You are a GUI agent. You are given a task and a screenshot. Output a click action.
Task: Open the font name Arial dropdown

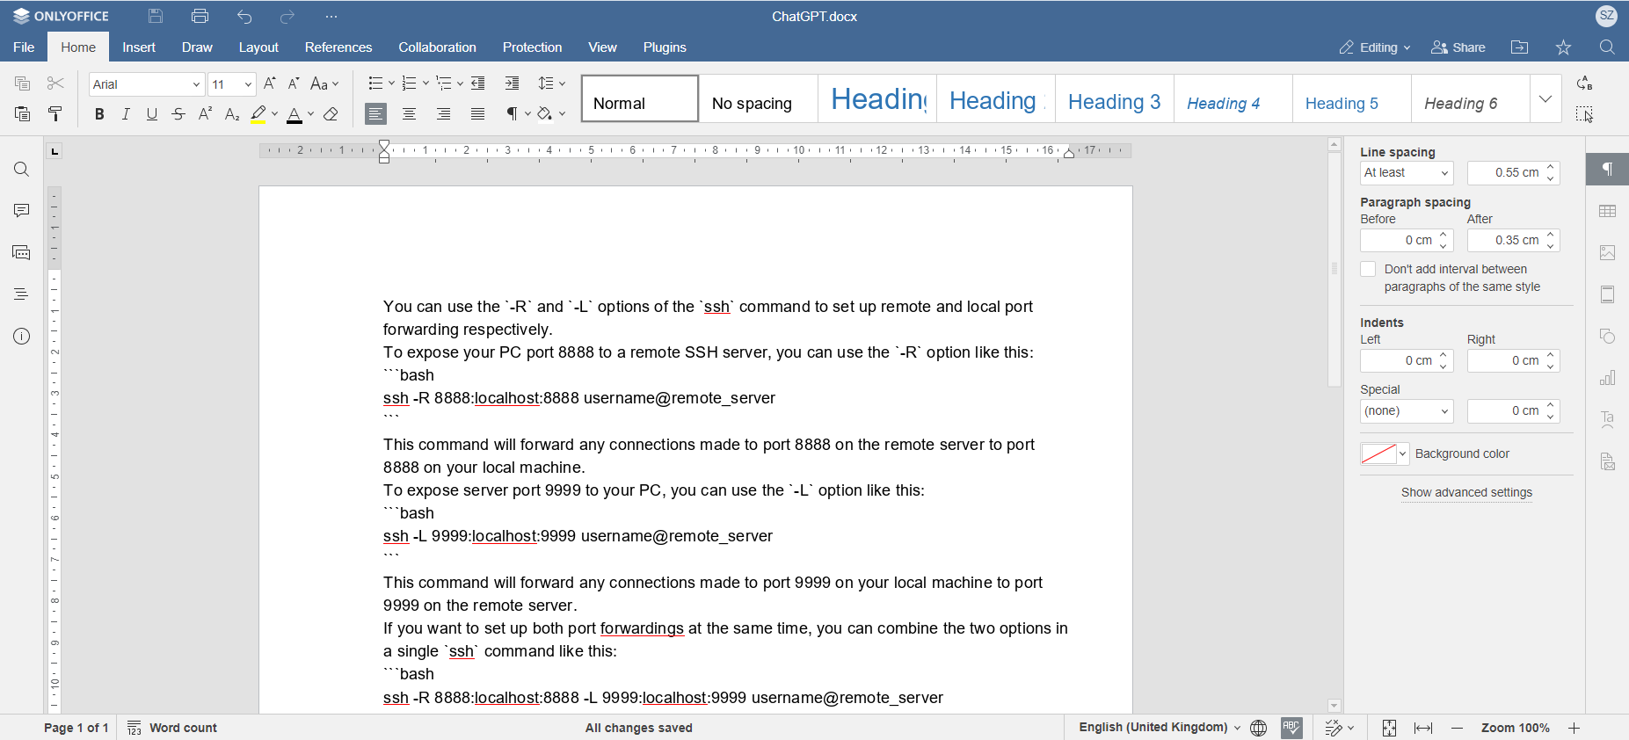tap(196, 84)
